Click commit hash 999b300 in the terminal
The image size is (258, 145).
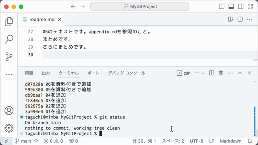34,89
